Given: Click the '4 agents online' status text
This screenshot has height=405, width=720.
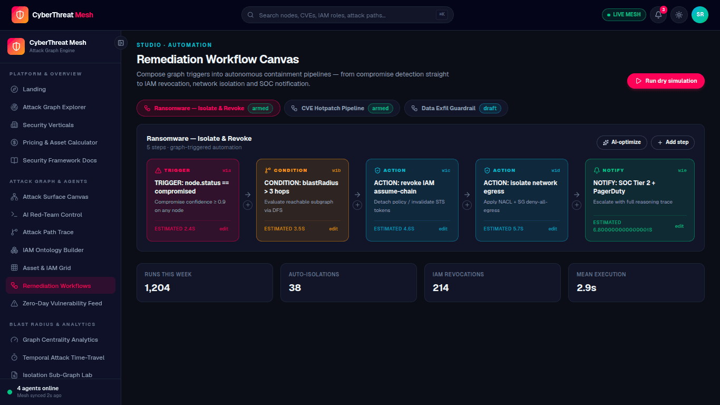Looking at the screenshot, I should pyautogui.click(x=38, y=388).
